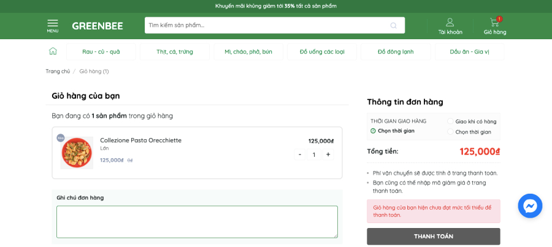
Task: Select the Chọn thời gian radio option
Action: (x=450, y=132)
